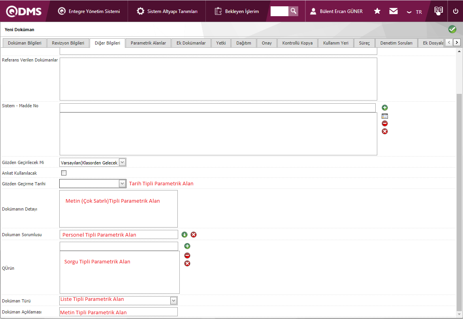Click the Doküman Açıklaması text field
This screenshot has width=463, height=319.
click(x=119, y=312)
